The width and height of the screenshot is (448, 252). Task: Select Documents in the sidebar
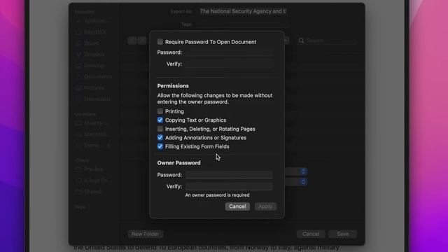(x=94, y=76)
